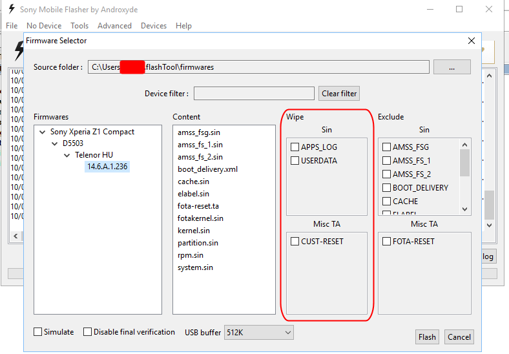This screenshot has height=354, width=509.
Task: Open the Tools menu
Action: point(79,26)
